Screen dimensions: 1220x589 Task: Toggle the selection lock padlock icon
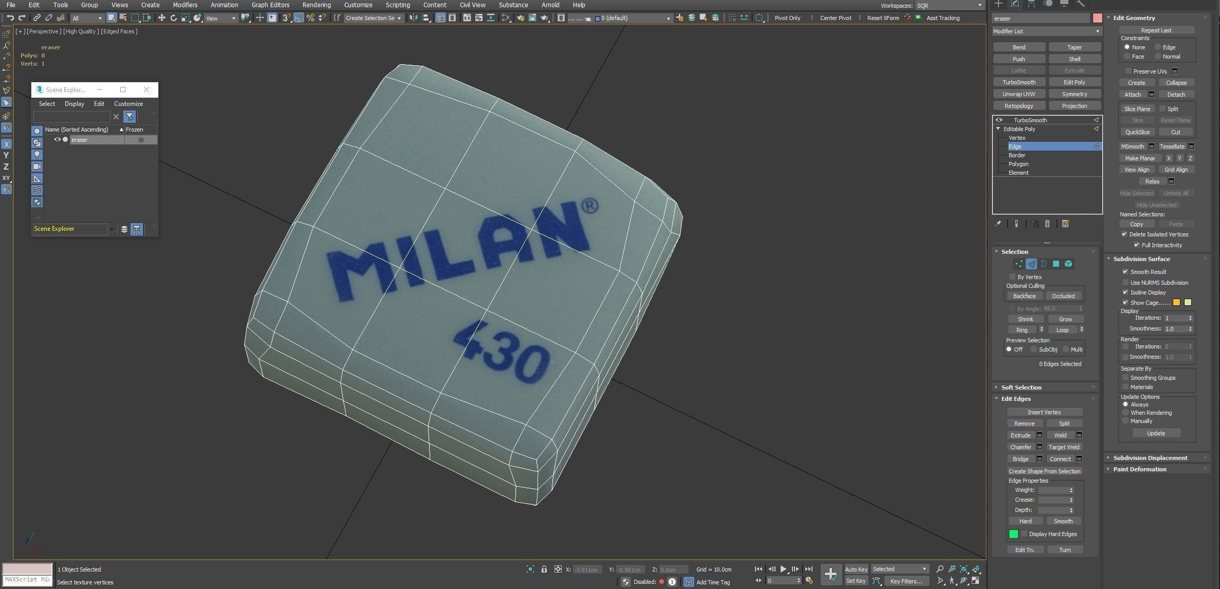[544, 569]
